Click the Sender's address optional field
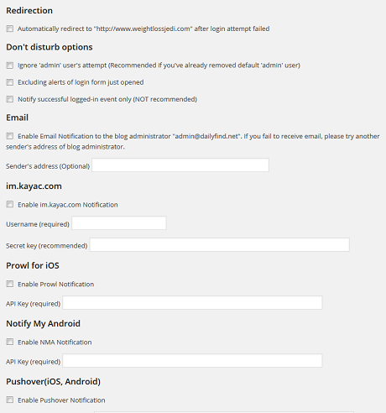The width and height of the screenshot is (386, 413). pos(180,165)
